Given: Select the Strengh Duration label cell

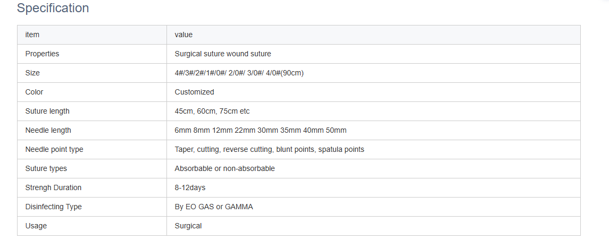Looking at the screenshot, I should pos(53,187).
